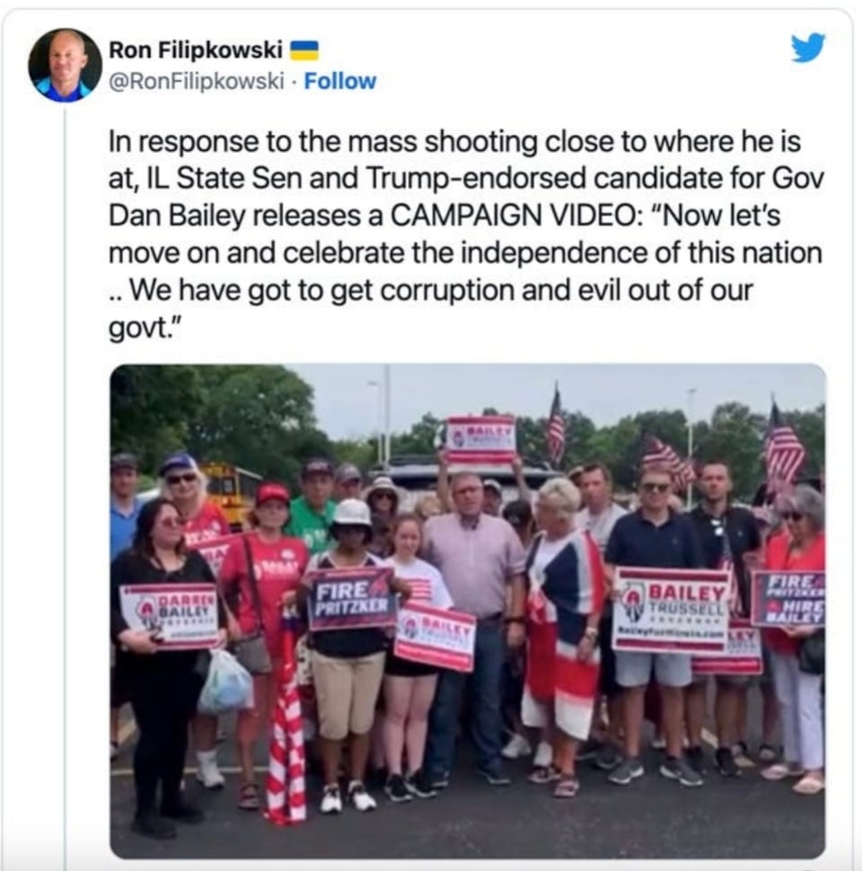Click the raised Bailey sign above the crowd
This screenshot has width=862, height=871.
tap(481, 440)
